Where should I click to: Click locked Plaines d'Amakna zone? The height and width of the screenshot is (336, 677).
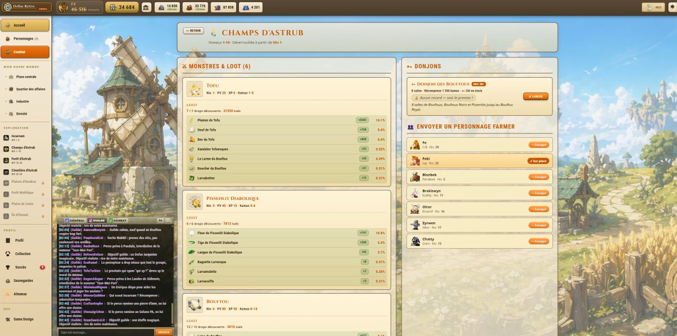(25, 183)
